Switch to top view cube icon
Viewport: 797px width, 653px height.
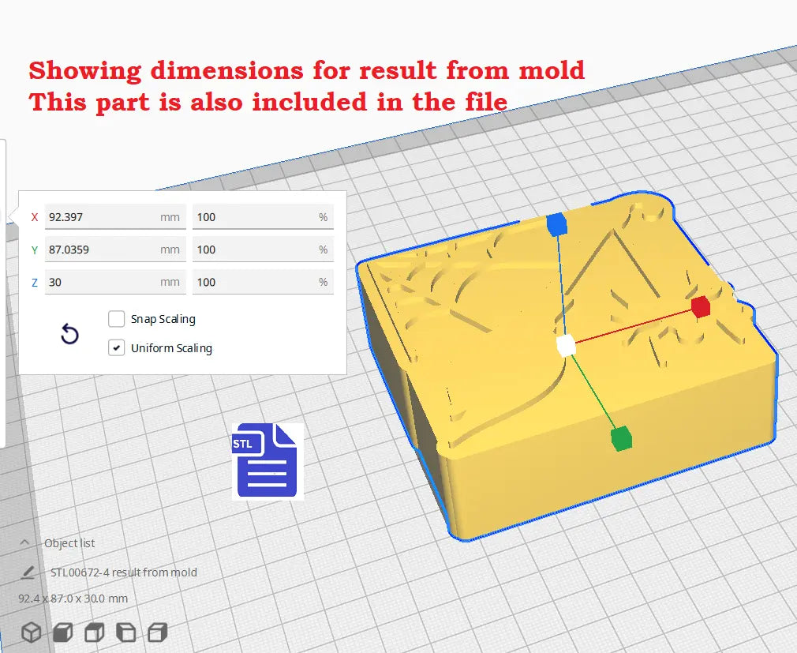click(x=95, y=632)
